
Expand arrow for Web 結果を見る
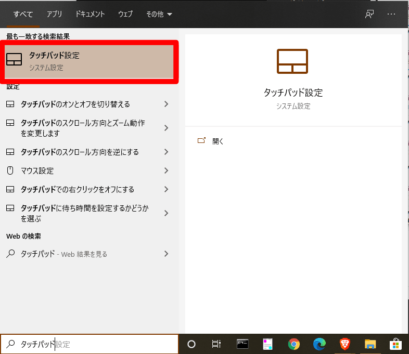[x=166, y=254]
